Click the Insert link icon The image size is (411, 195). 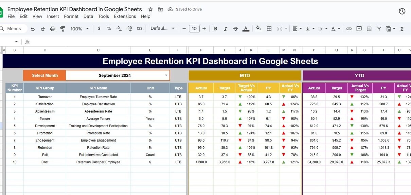click(349, 29)
